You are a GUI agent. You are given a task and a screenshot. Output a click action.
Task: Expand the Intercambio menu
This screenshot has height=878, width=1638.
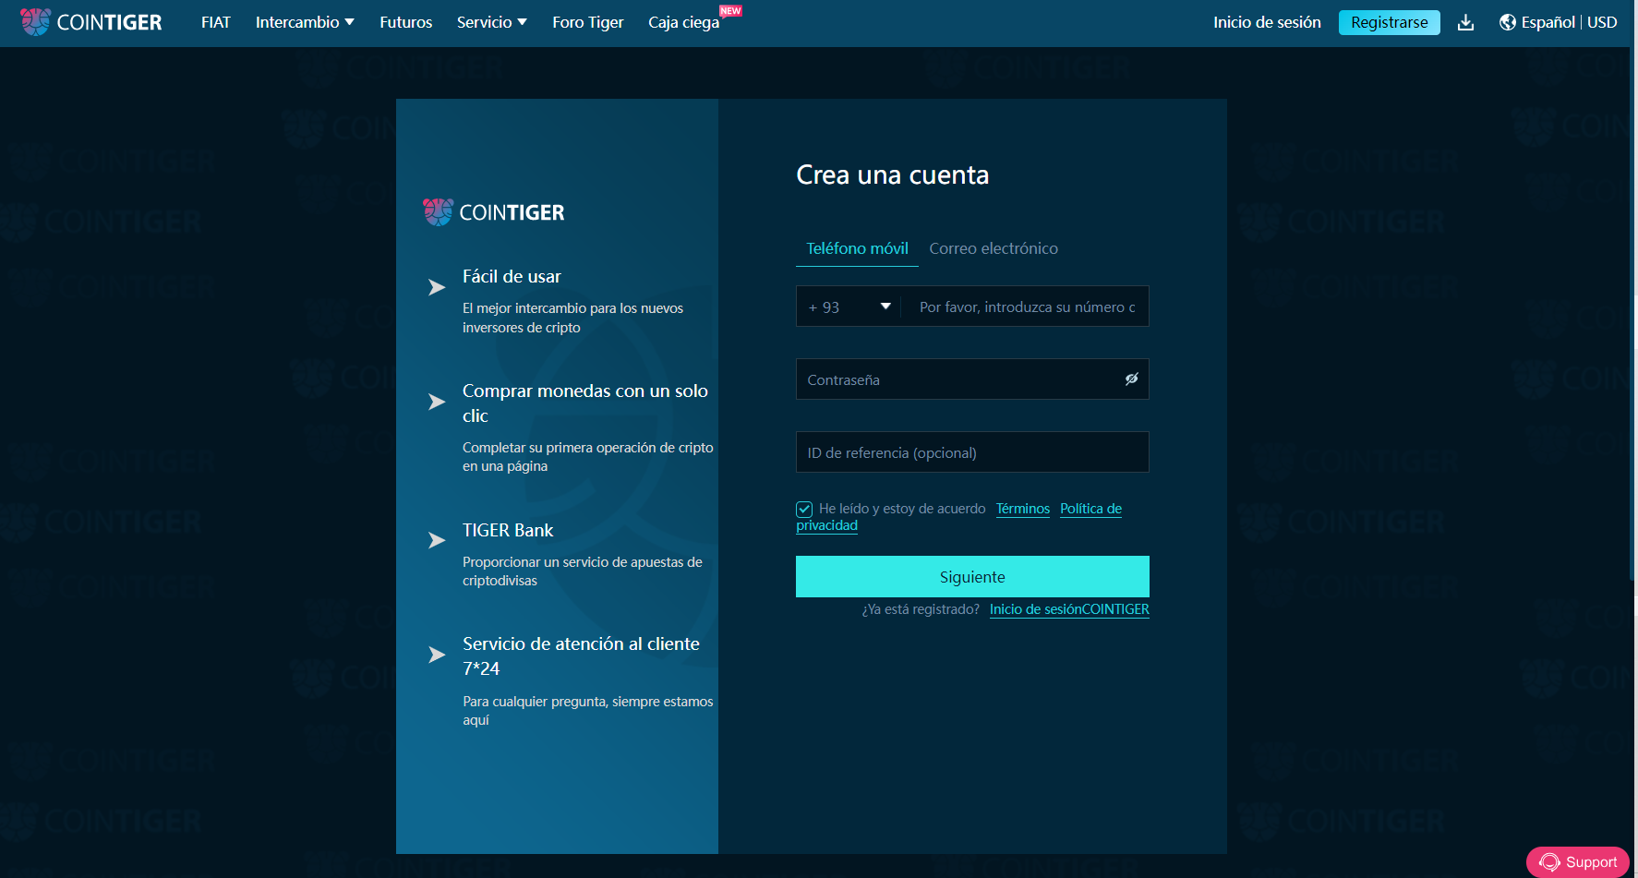(x=305, y=22)
